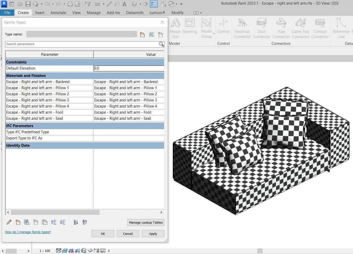Click the Apply button

point(153,234)
